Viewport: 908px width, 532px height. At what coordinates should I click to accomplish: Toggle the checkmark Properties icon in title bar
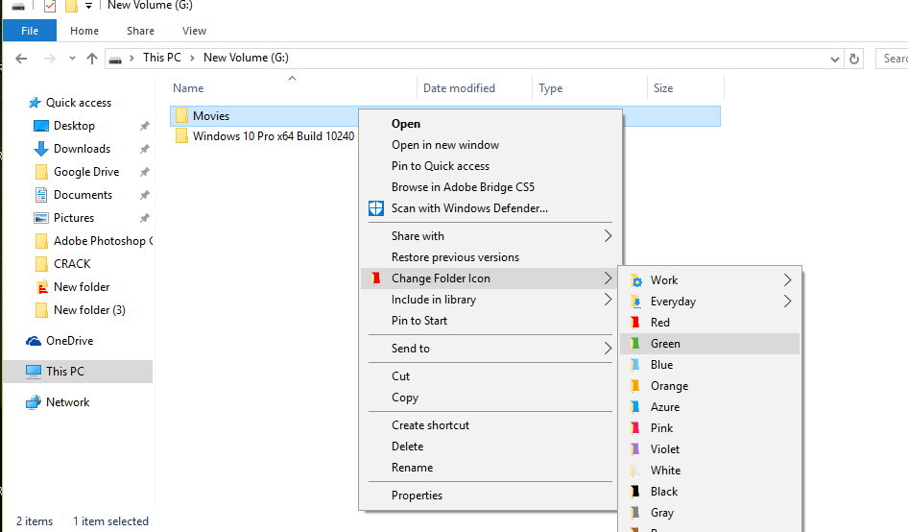(x=50, y=6)
